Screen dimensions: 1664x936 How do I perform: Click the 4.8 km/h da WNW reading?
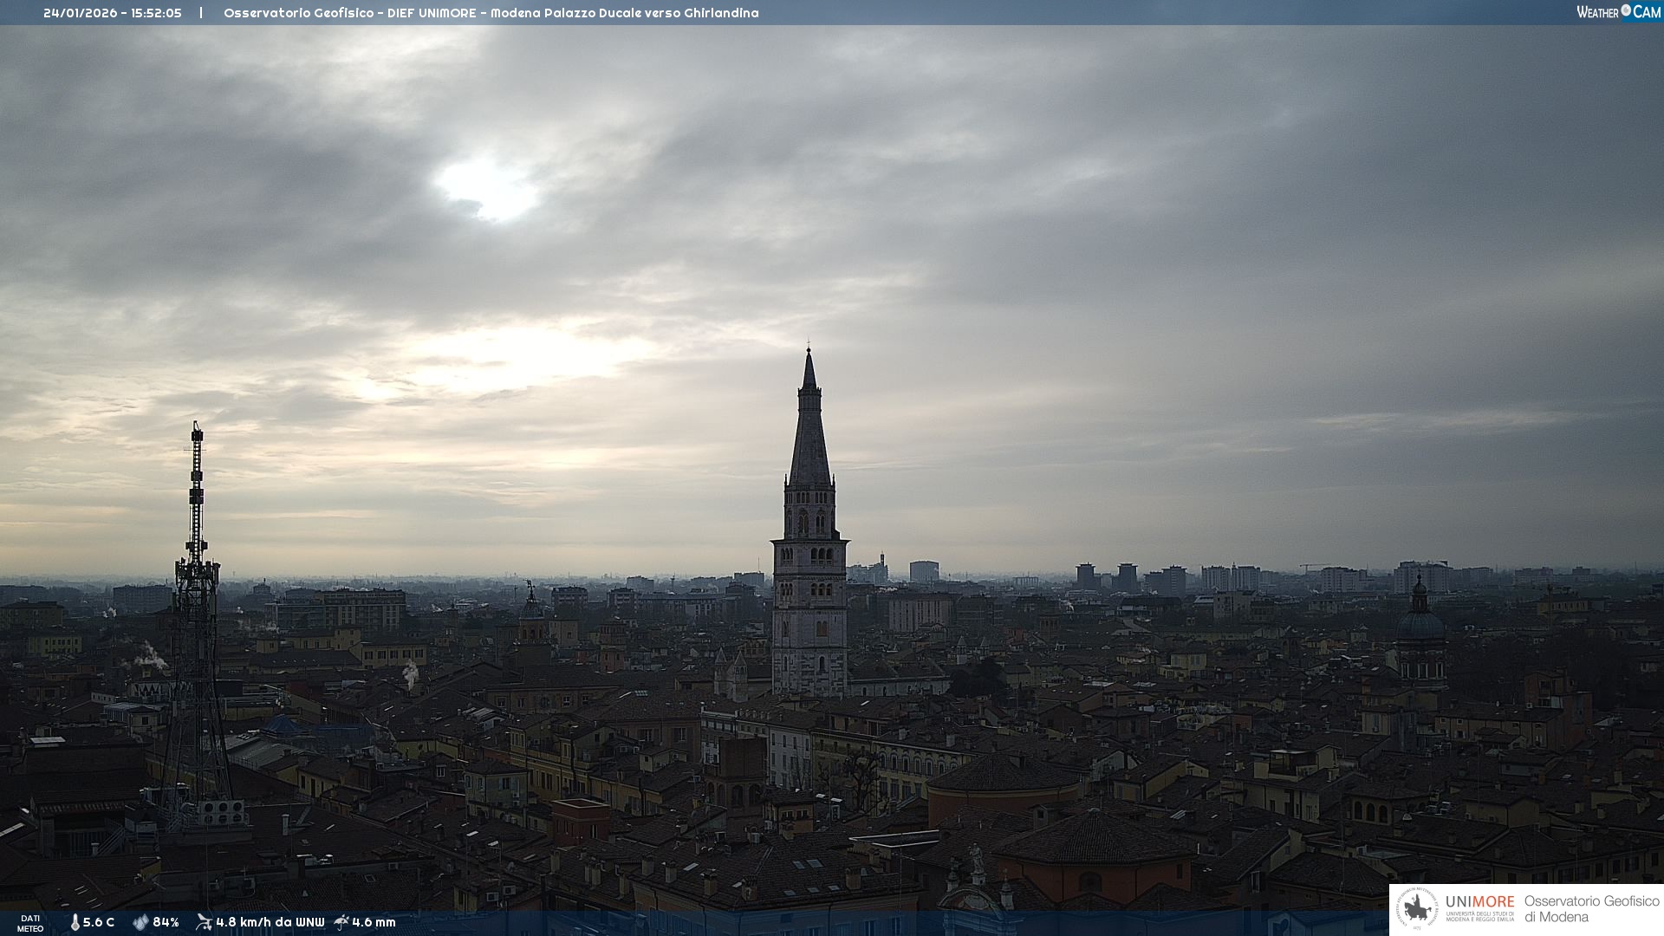coord(270,922)
